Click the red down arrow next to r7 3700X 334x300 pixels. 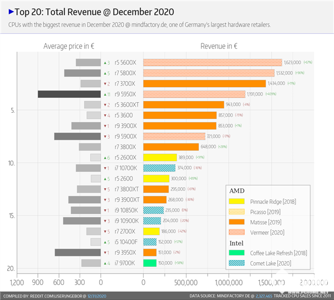(x=105, y=83)
